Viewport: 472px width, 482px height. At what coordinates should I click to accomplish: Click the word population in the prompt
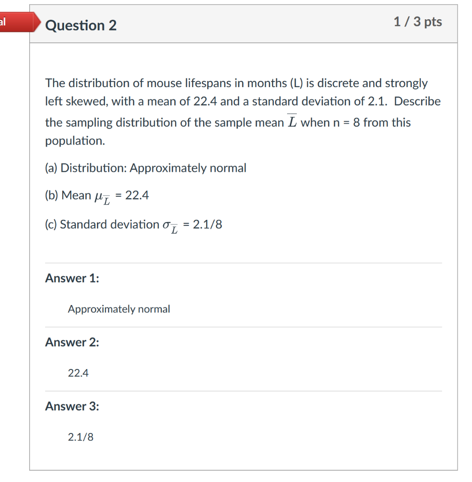[75, 141]
